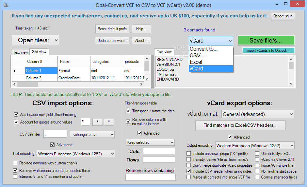The image size is (307, 187).
Task: Toggle 'Include CSV header when using notes'
Action: [x=188, y=171]
